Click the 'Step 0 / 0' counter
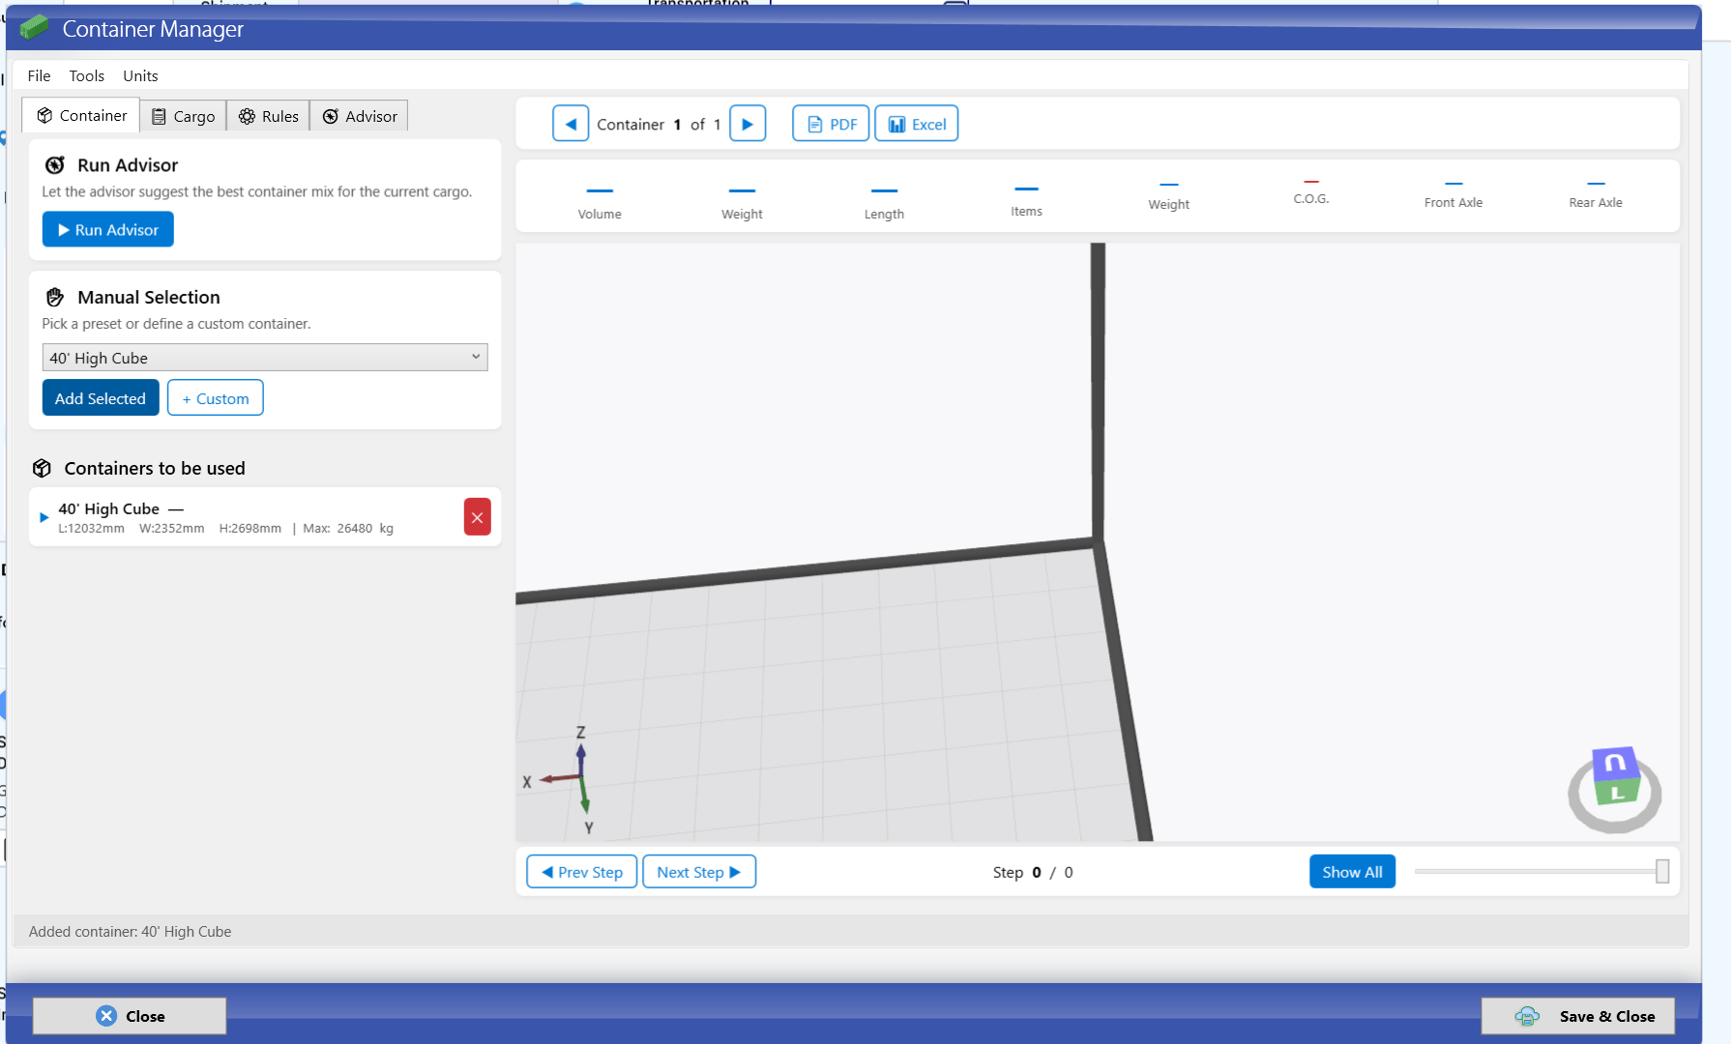This screenshot has height=1044, width=1731. [1033, 872]
